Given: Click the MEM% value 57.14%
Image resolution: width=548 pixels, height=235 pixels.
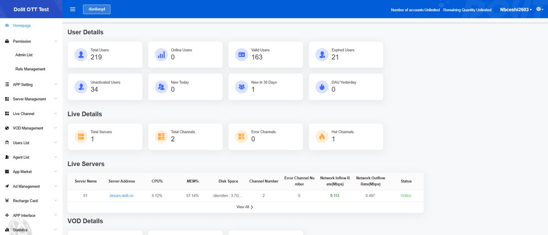Looking at the screenshot, I should pyautogui.click(x=193, y=196).
